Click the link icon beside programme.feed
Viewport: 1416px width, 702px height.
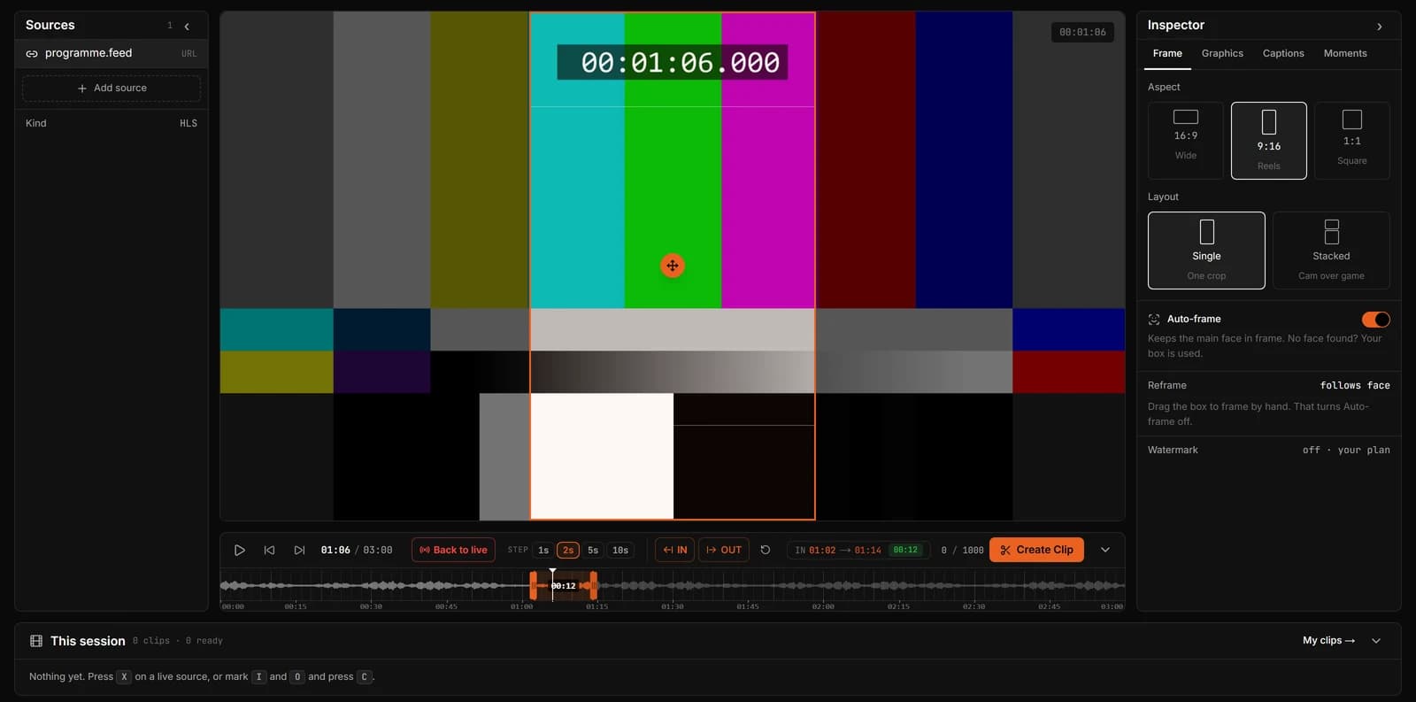(32, 54)
